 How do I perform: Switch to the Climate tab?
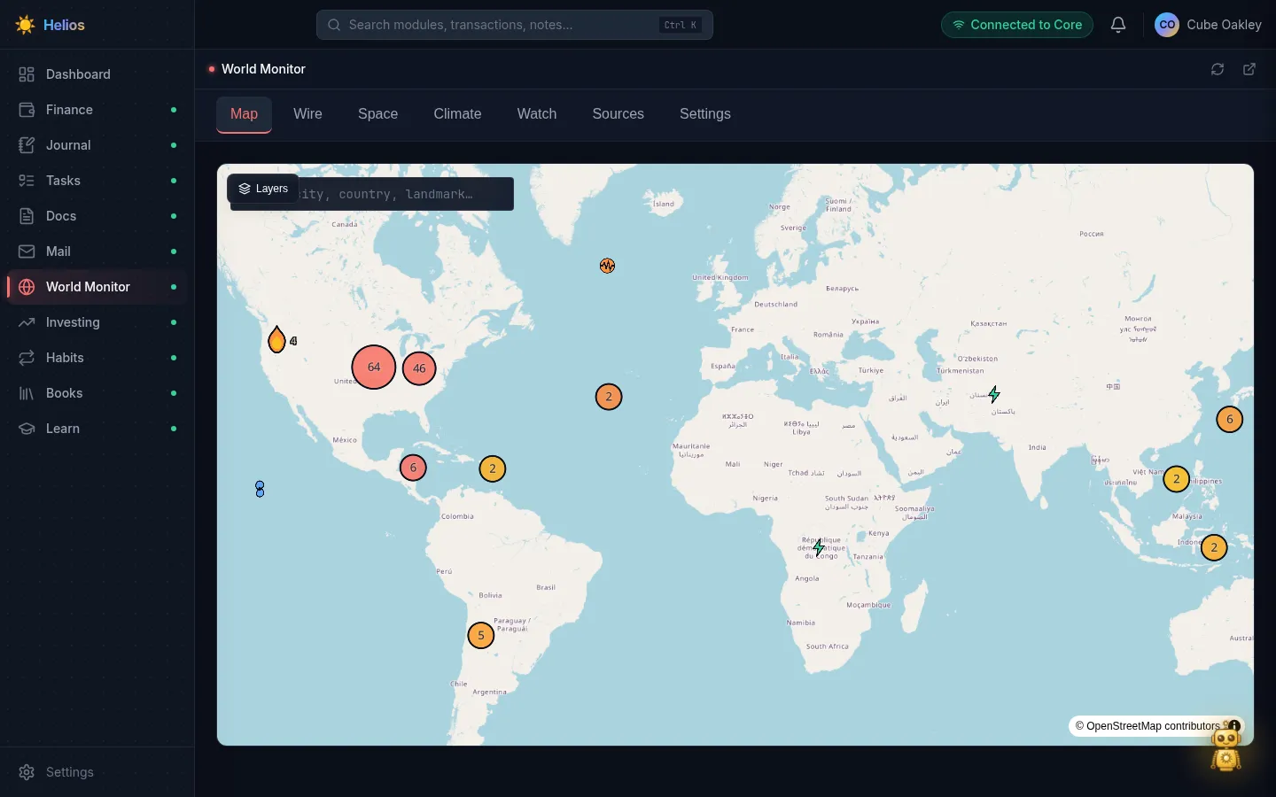tap(458, 114)
